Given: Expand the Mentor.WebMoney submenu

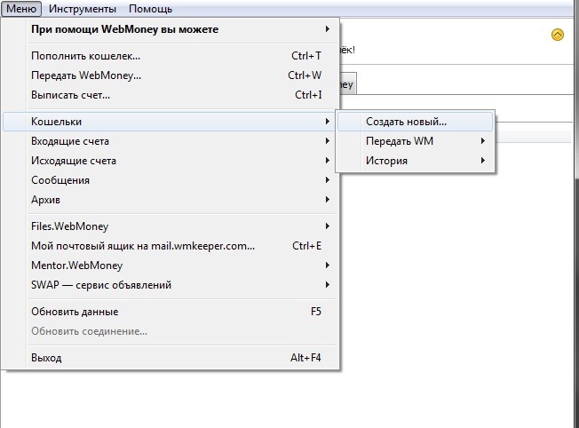Looking at the screenshot, I should (171, 266).
